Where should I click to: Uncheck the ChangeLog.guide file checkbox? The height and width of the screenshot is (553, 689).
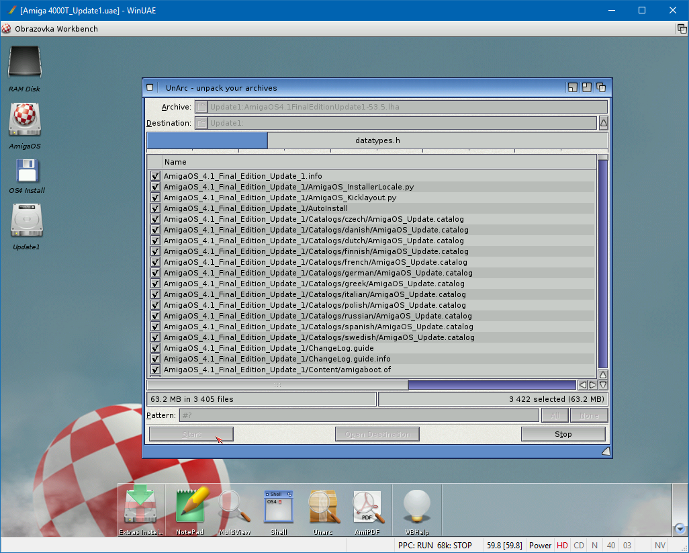(x=155, y=348)
